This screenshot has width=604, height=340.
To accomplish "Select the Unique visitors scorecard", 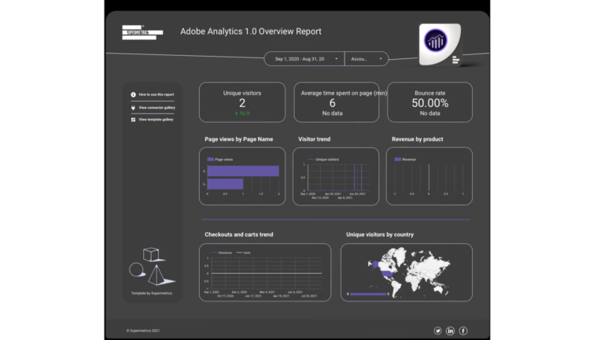I will click(x=242, y=102).
